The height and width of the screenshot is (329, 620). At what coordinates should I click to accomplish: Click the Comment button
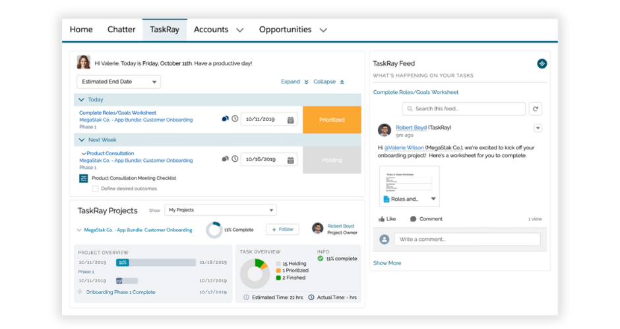tap(426, 219)
